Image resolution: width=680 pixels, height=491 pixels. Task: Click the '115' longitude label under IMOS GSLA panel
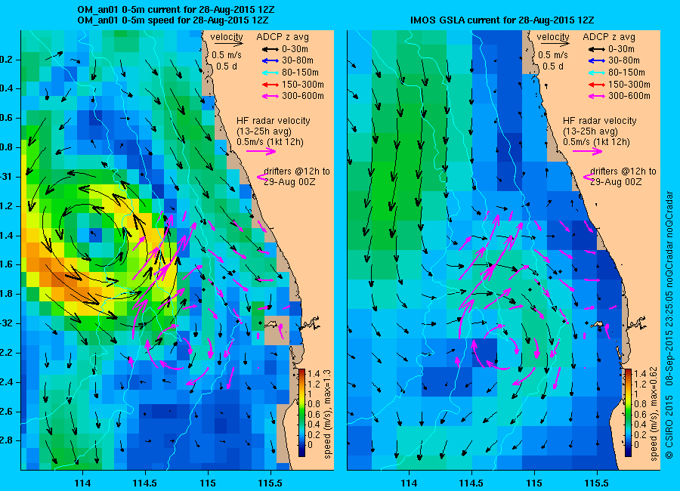click(x=534, y=483)
